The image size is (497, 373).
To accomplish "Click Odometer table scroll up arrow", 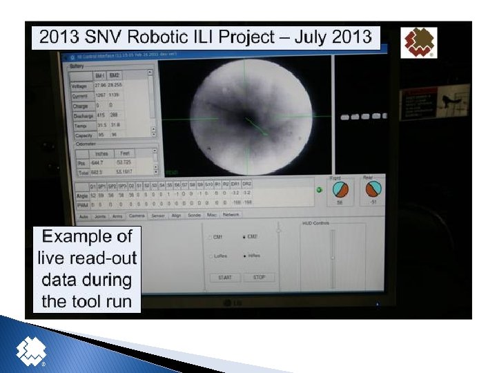I will (155, 151).
